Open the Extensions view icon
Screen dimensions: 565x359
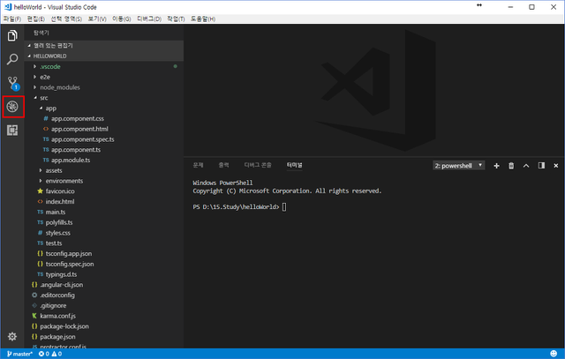click(x=12, y=130)
